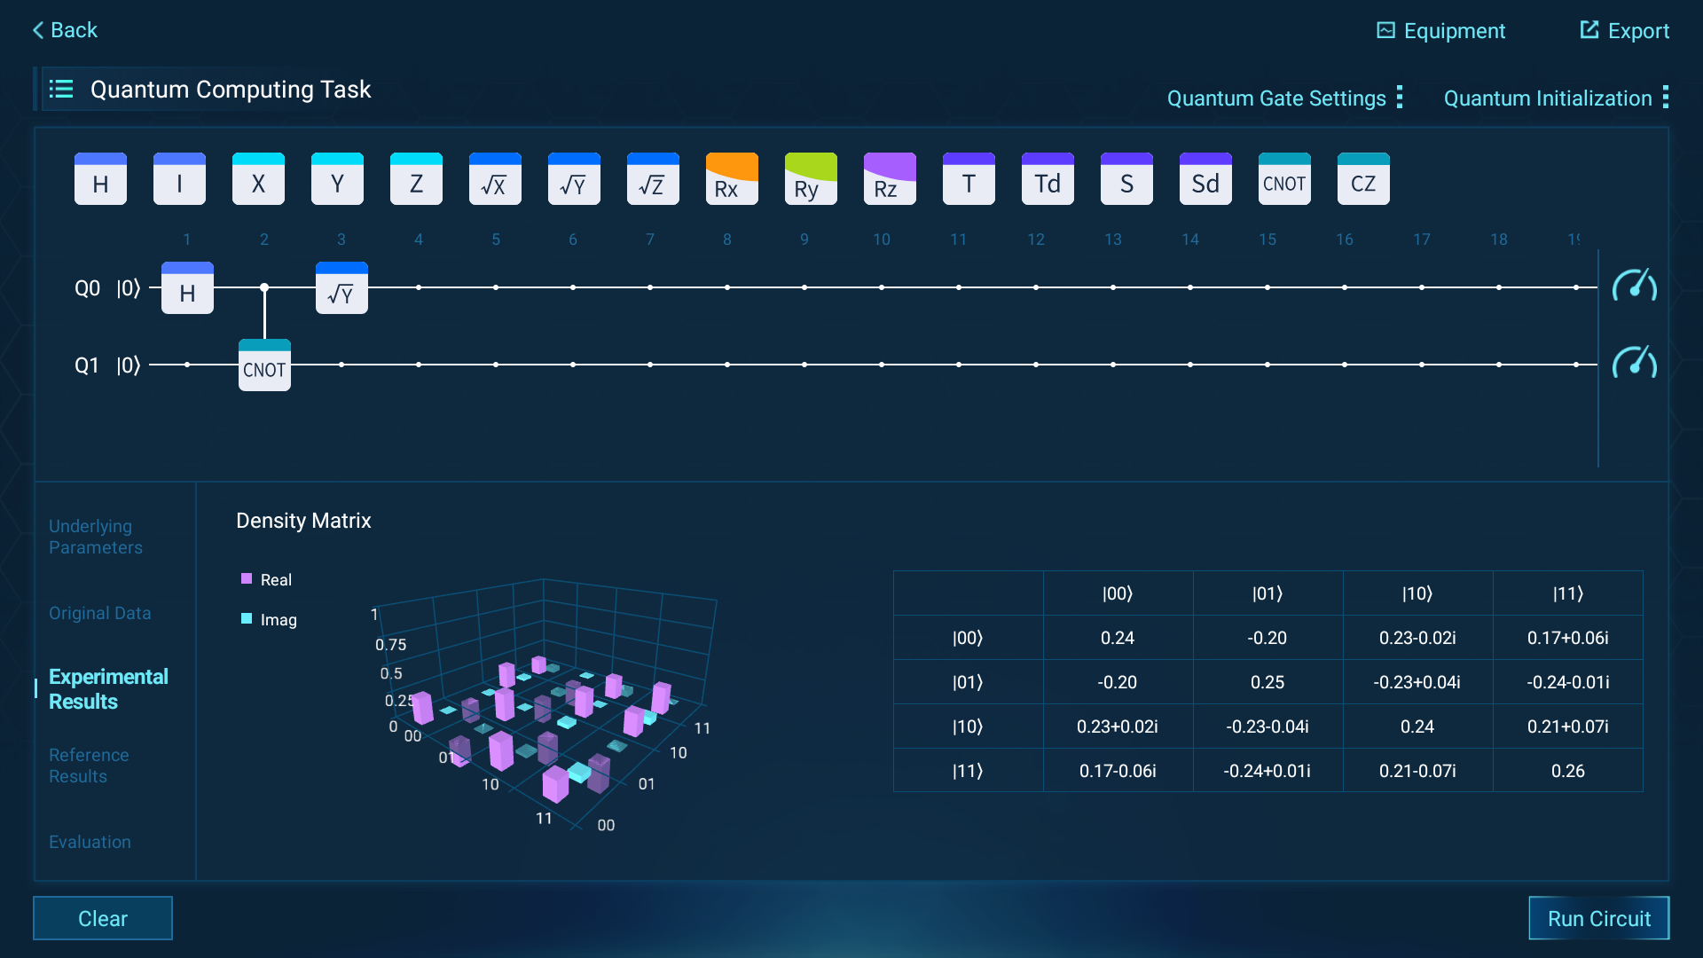
Task: Pick the CZ gate tile
Action: tap(1363, 180)
